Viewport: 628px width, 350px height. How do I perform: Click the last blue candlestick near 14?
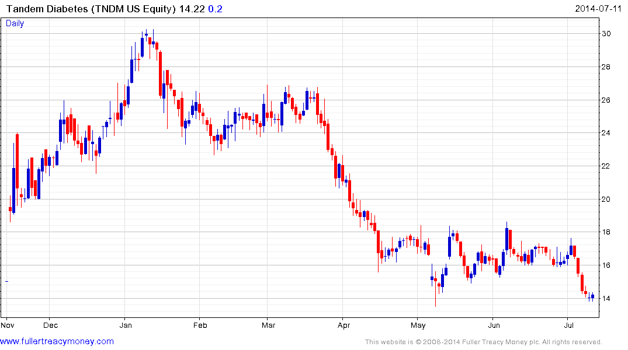tap(593, 297)
